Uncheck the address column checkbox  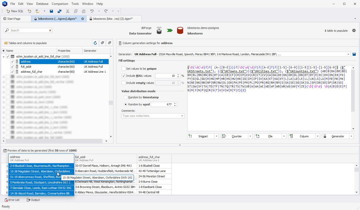[12, 62]
